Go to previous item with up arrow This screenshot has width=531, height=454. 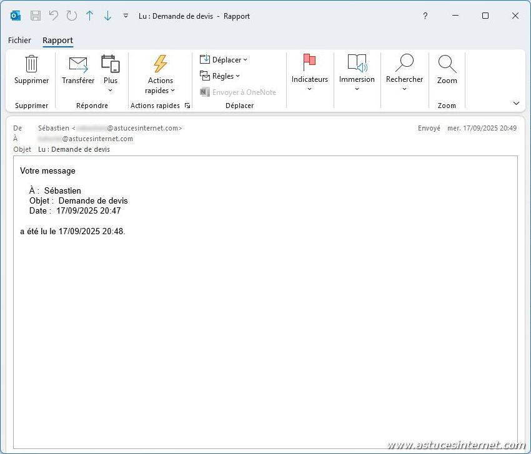coord(89,16)
